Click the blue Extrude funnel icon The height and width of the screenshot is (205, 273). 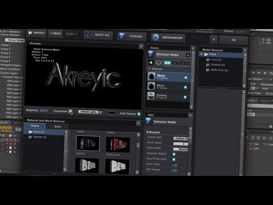tap(122, 36)
